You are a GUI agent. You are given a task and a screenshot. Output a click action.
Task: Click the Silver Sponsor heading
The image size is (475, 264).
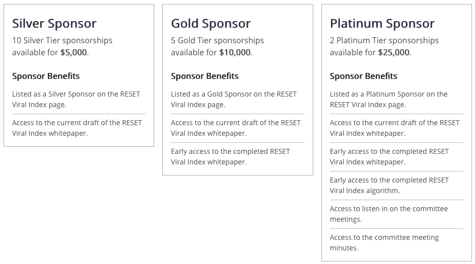click(x=54, y=24)
